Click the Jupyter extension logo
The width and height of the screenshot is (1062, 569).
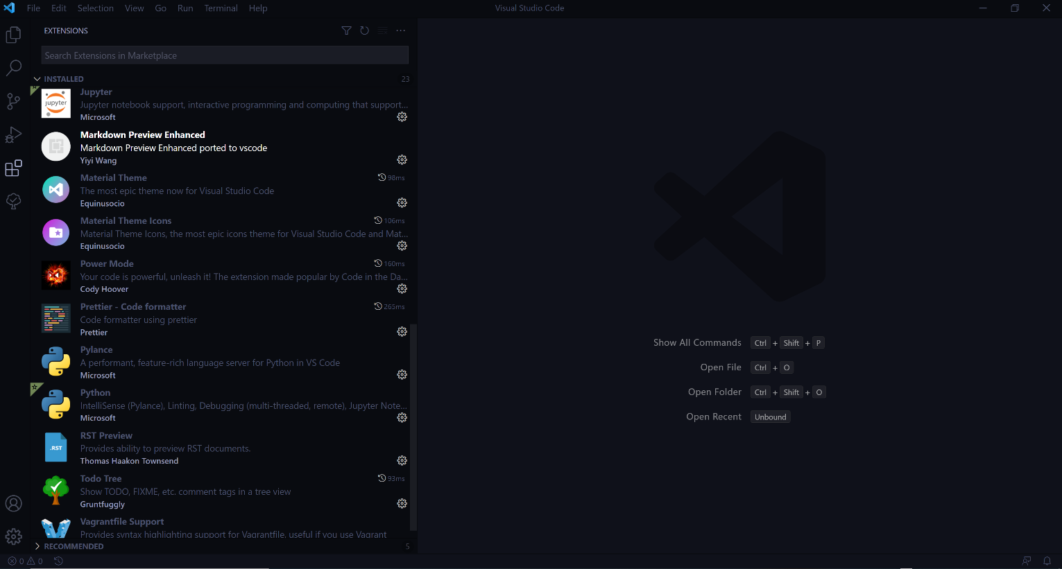tap(56, 103)
